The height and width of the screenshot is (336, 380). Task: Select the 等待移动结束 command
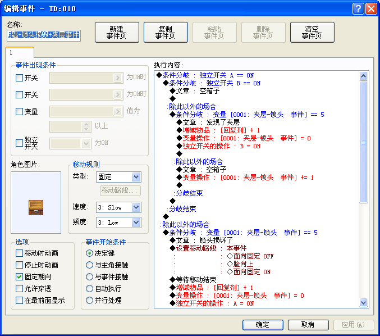tap(193, 280)
